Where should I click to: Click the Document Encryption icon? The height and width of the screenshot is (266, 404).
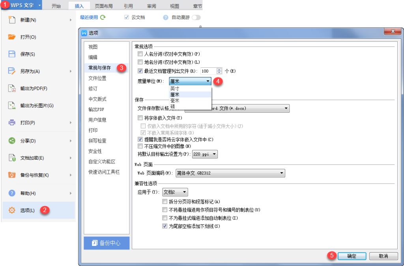point(12,158)
